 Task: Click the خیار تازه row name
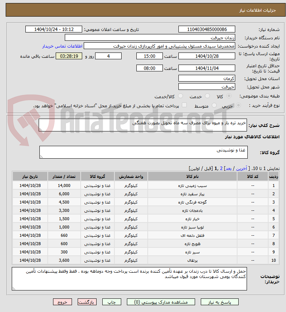[192, 219]
